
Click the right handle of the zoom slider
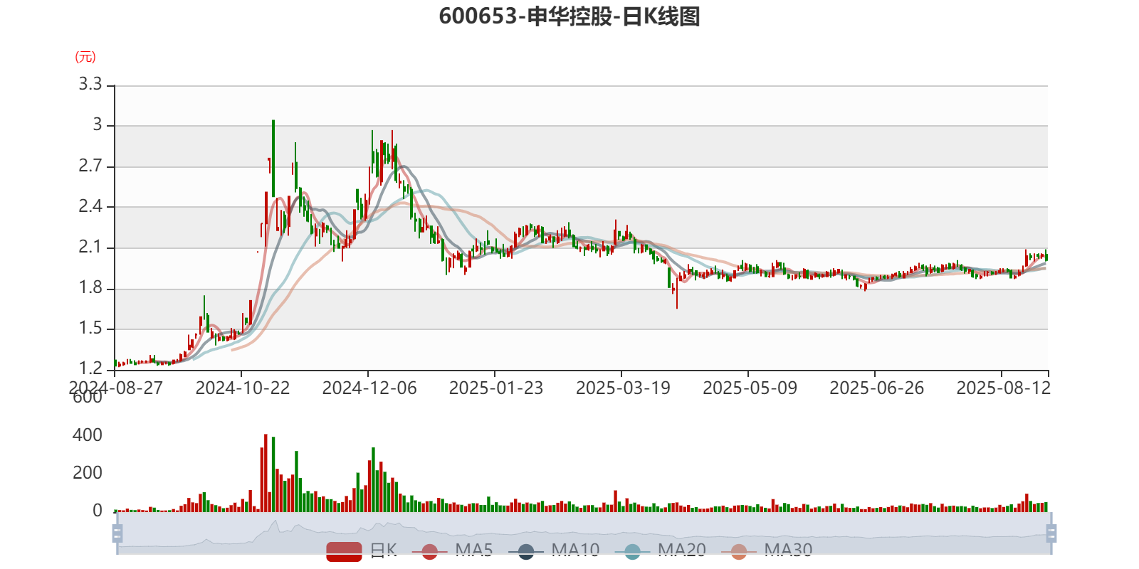pos(1051,533)
